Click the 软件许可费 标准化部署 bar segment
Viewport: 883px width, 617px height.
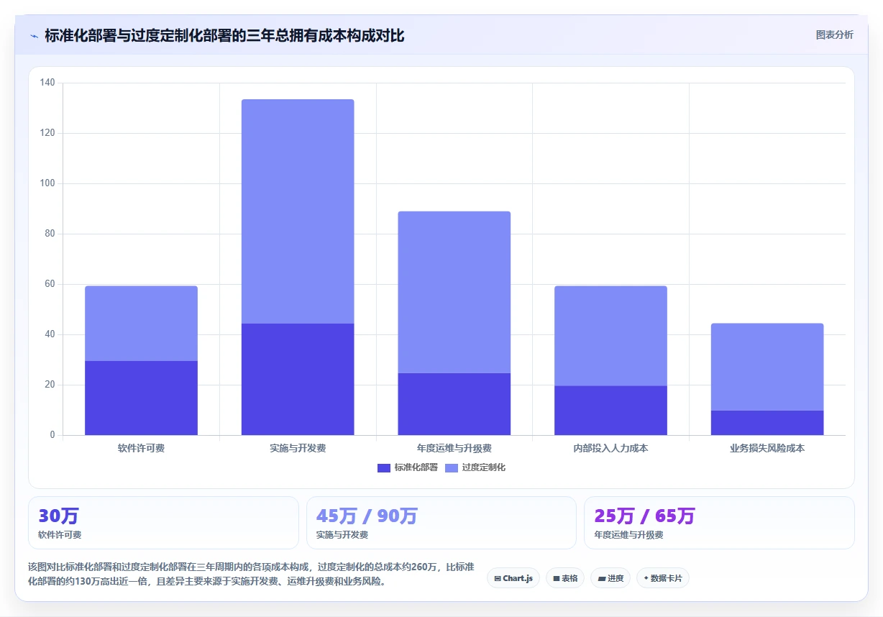[x=141, y=398]
